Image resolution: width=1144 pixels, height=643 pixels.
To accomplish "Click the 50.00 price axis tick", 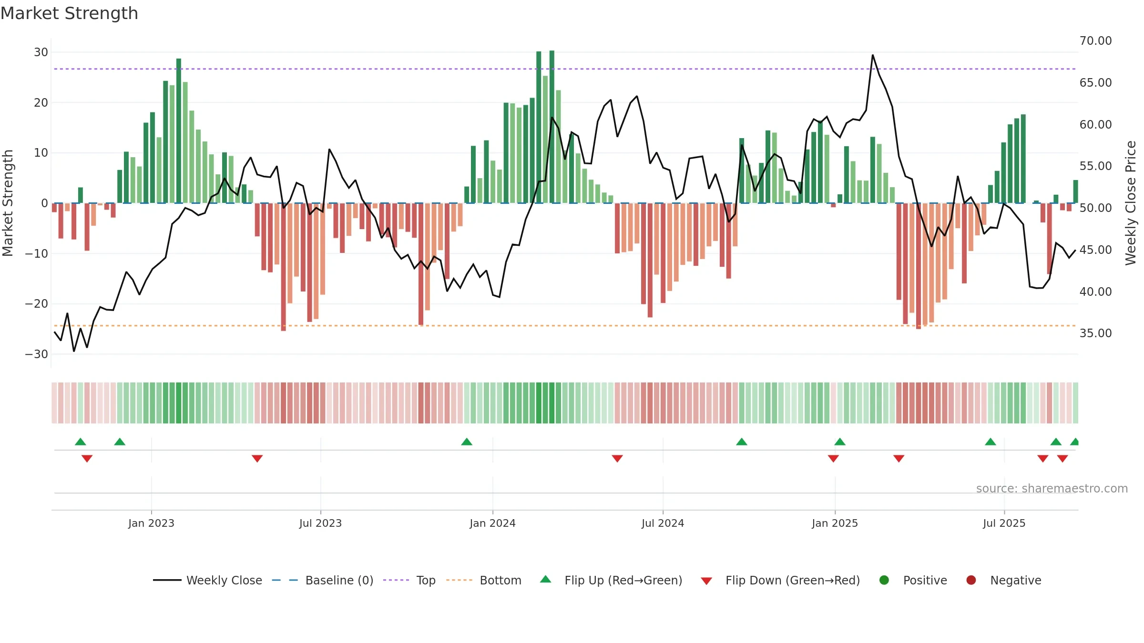I will [1095, 208].
